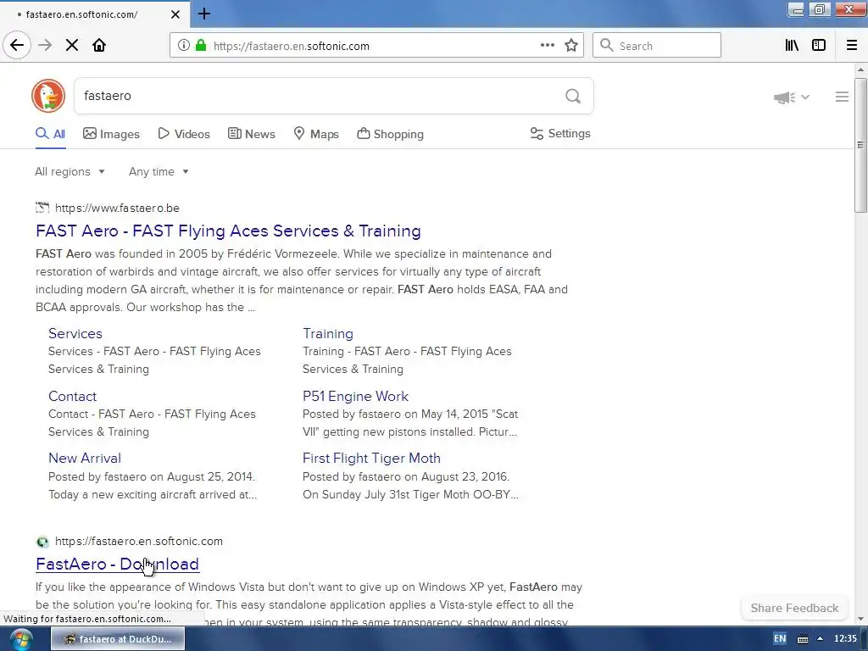Click the DuckDuckGo logo
The height and width of the screenshot is (651, 868).
pyautogui.click(x=48, y=96)
